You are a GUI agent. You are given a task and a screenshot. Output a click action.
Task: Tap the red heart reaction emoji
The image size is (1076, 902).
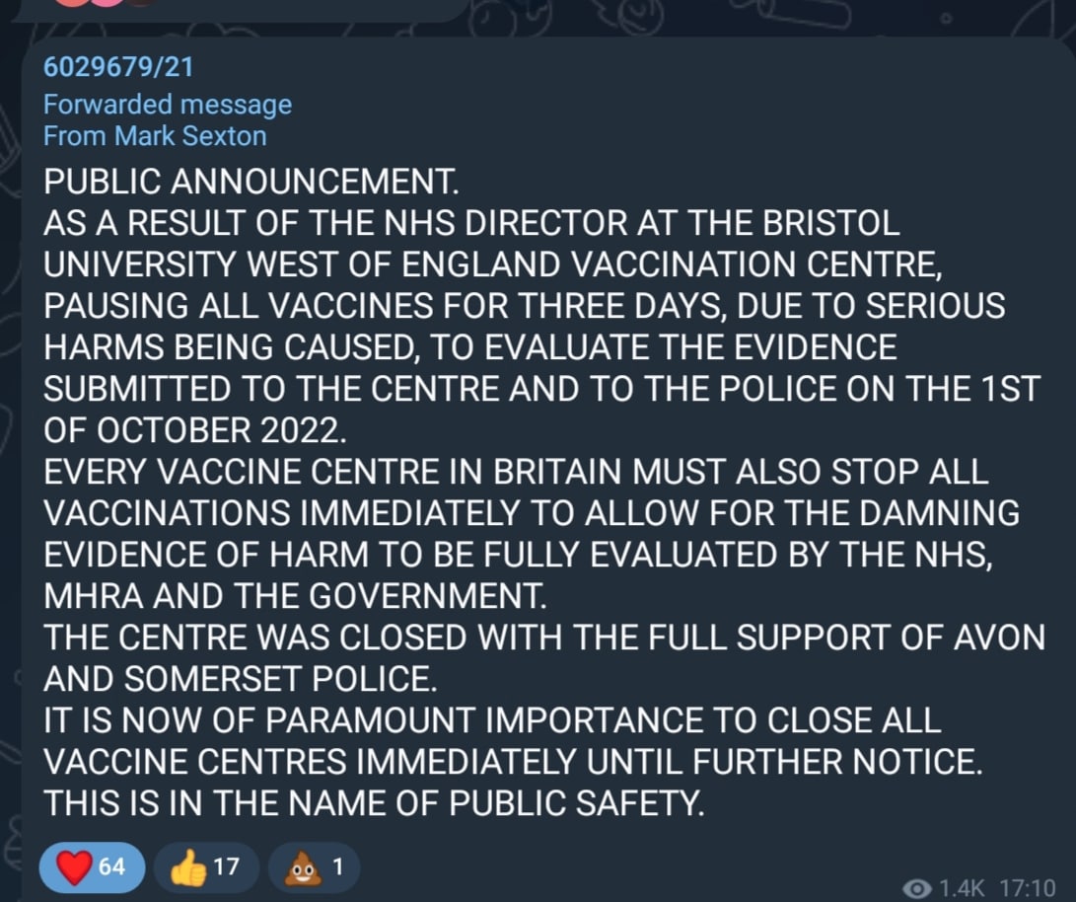(73, 867)
